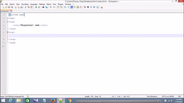Click the New file toolbar icon
The height and width of the screenshot is (103, 184).
point(3,7)
